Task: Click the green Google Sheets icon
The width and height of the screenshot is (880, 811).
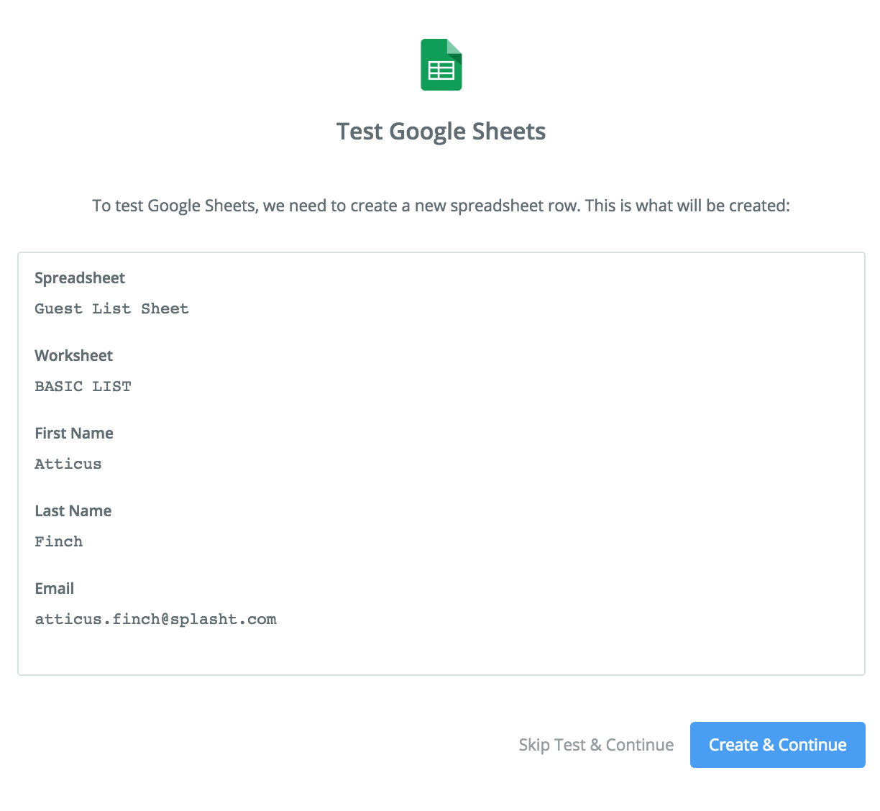Action: pyautogui.click(x=441, y=65)
